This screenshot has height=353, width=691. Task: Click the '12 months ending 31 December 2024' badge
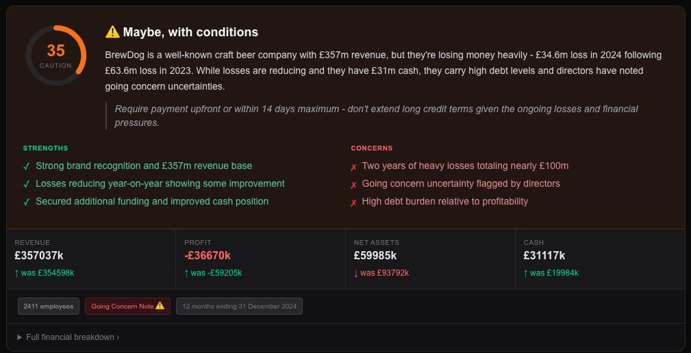coord(239,306)
